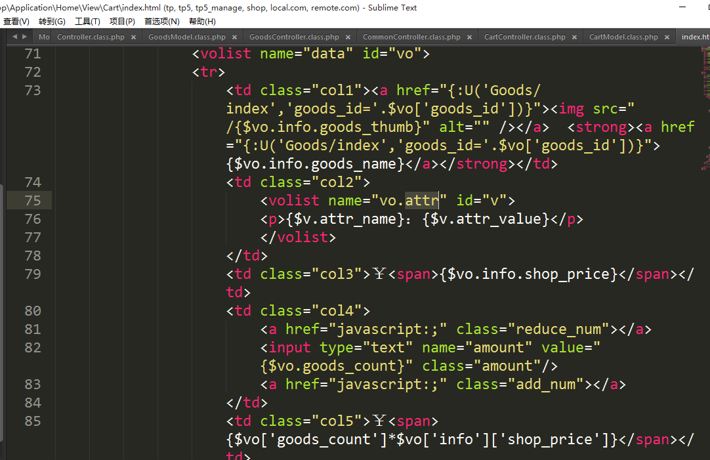
Task: Open the 首选项(N) preferences menu
Action: point(161,22)
